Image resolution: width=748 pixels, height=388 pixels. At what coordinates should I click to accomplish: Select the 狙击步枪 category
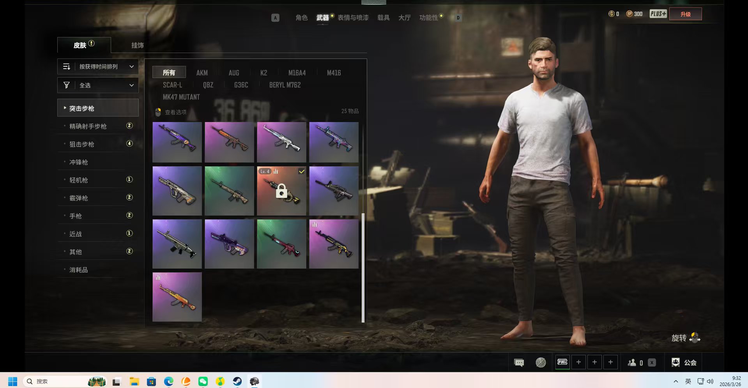[82, 144]
